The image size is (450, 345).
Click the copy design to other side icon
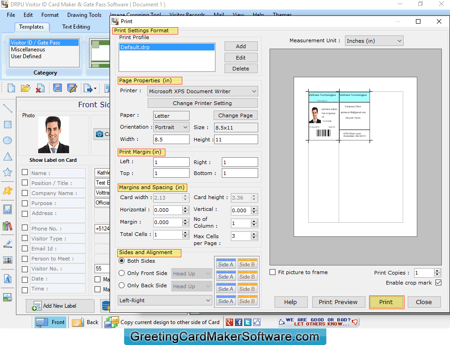point(112,322)
